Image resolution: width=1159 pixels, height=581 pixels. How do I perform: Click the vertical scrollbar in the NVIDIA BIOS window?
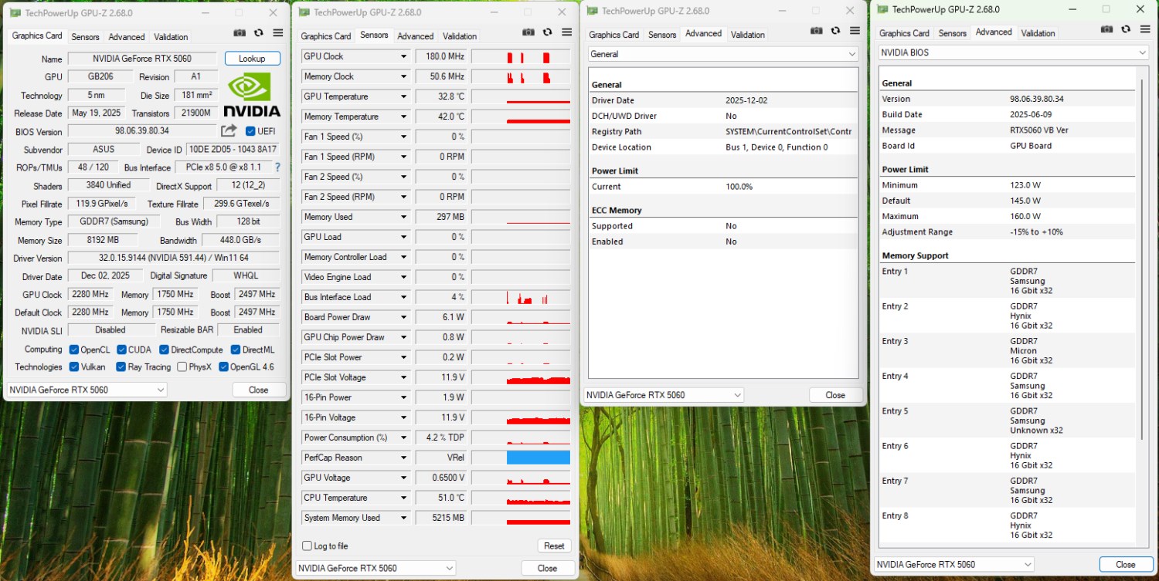tap(1142, 258)
